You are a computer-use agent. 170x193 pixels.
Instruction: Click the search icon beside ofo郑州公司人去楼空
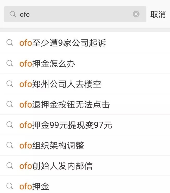click(x=10, y=84)
